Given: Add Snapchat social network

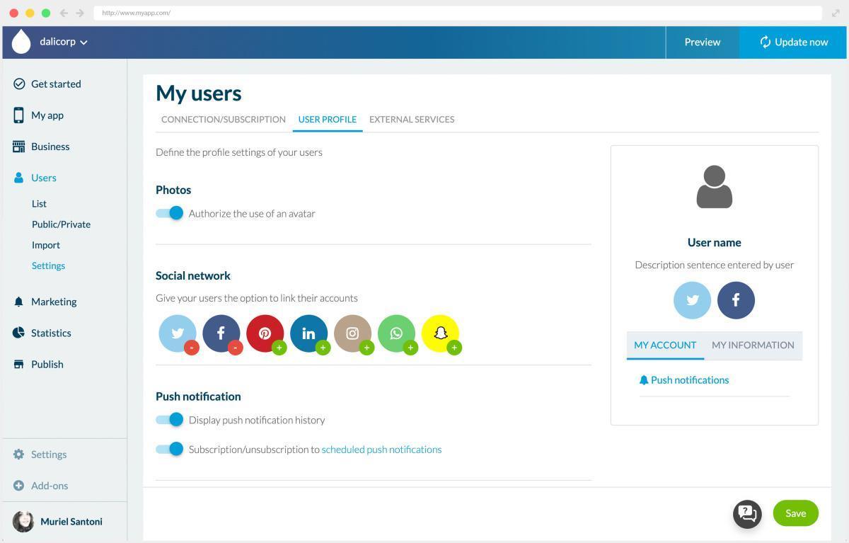Looking at the screenshot, I should point(454,348).
